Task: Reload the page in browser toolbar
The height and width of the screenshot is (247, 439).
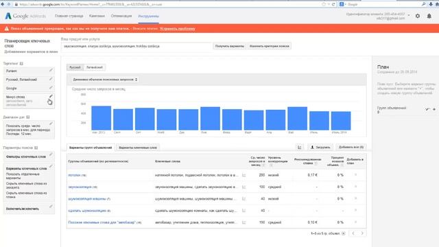Action: pyautogui.click(x=333, y=4)
